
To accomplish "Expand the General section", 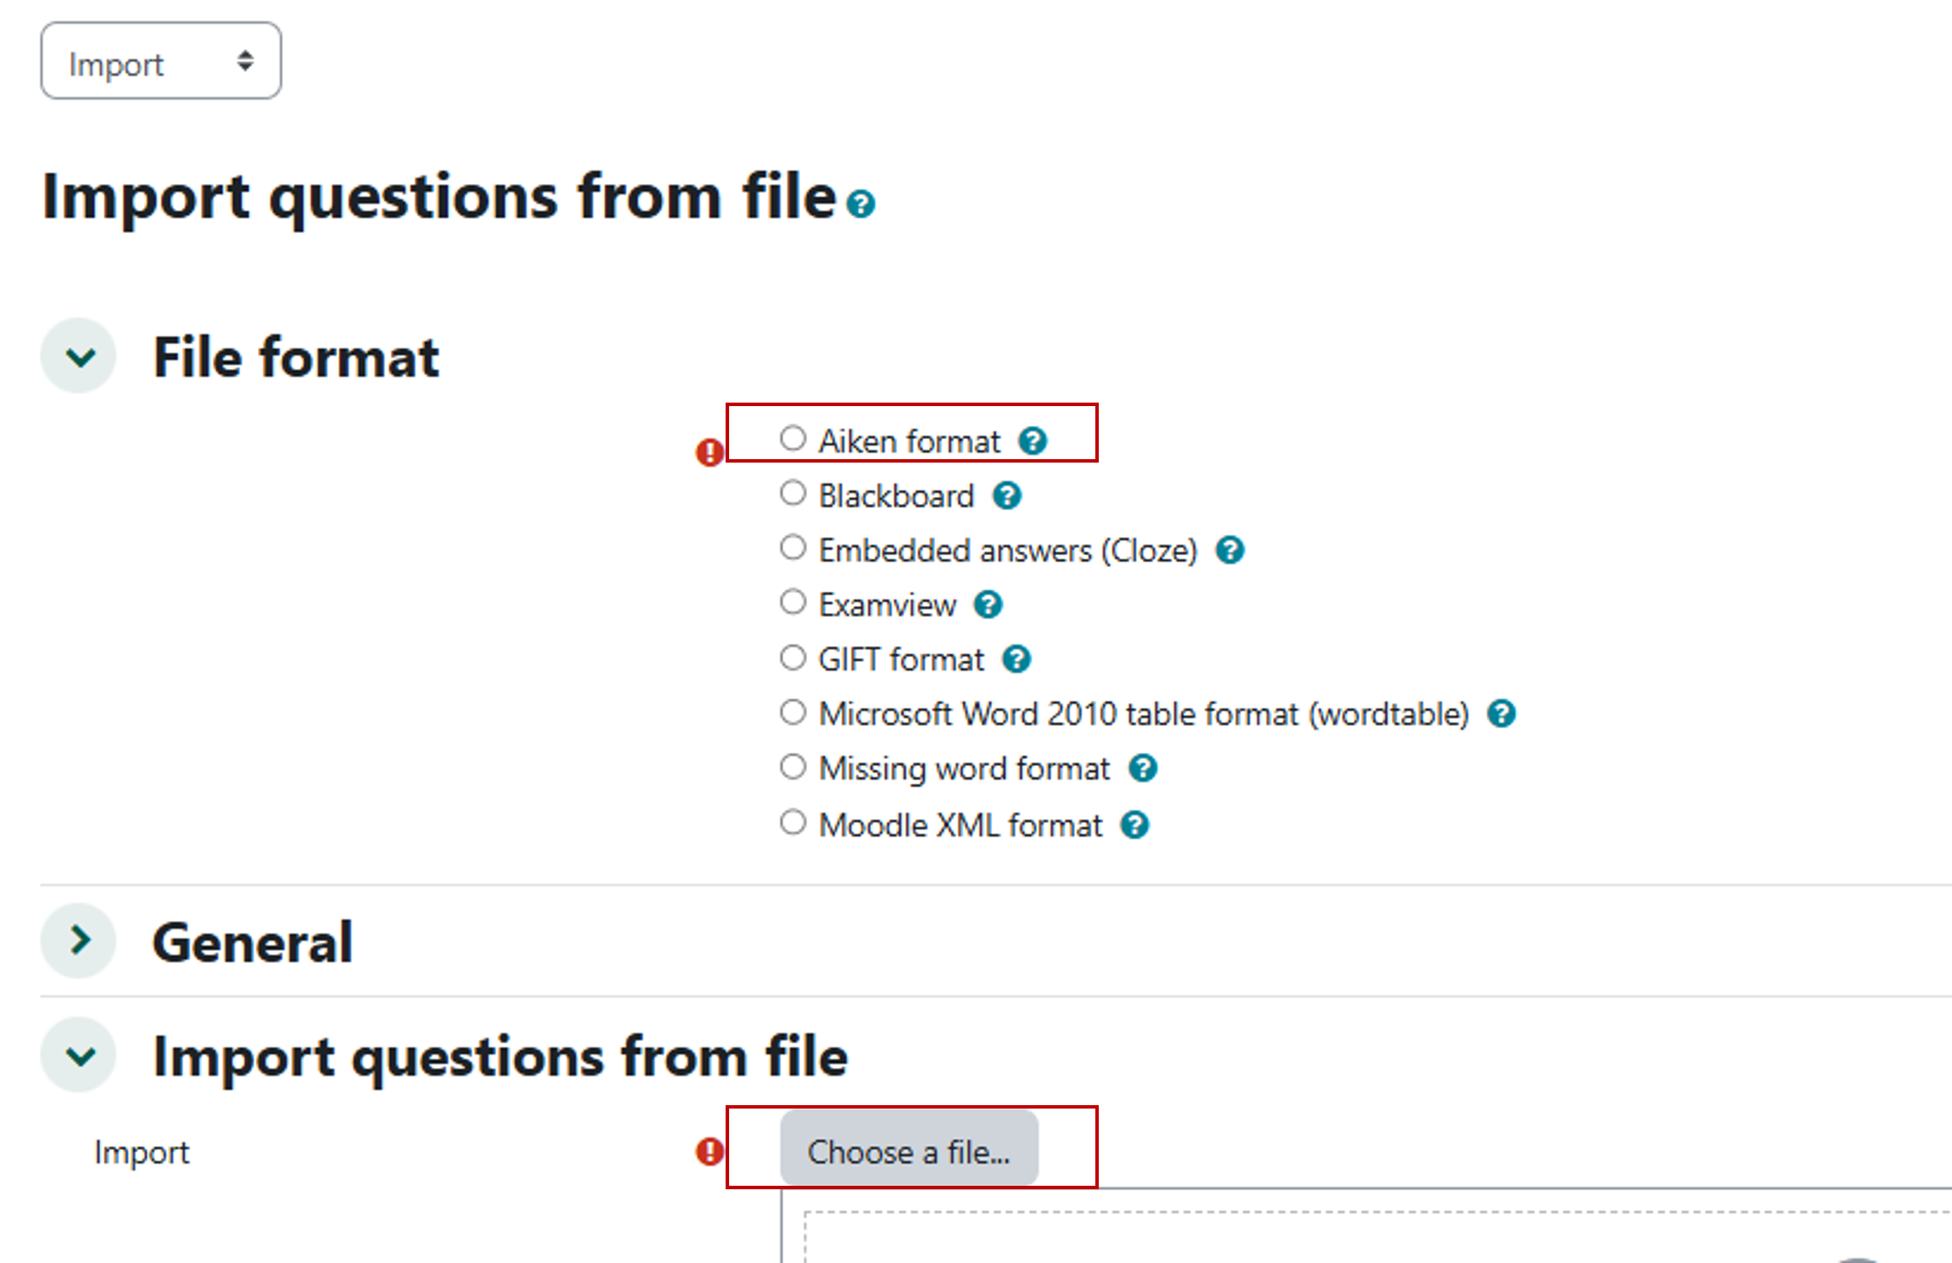I will (79, 940).
